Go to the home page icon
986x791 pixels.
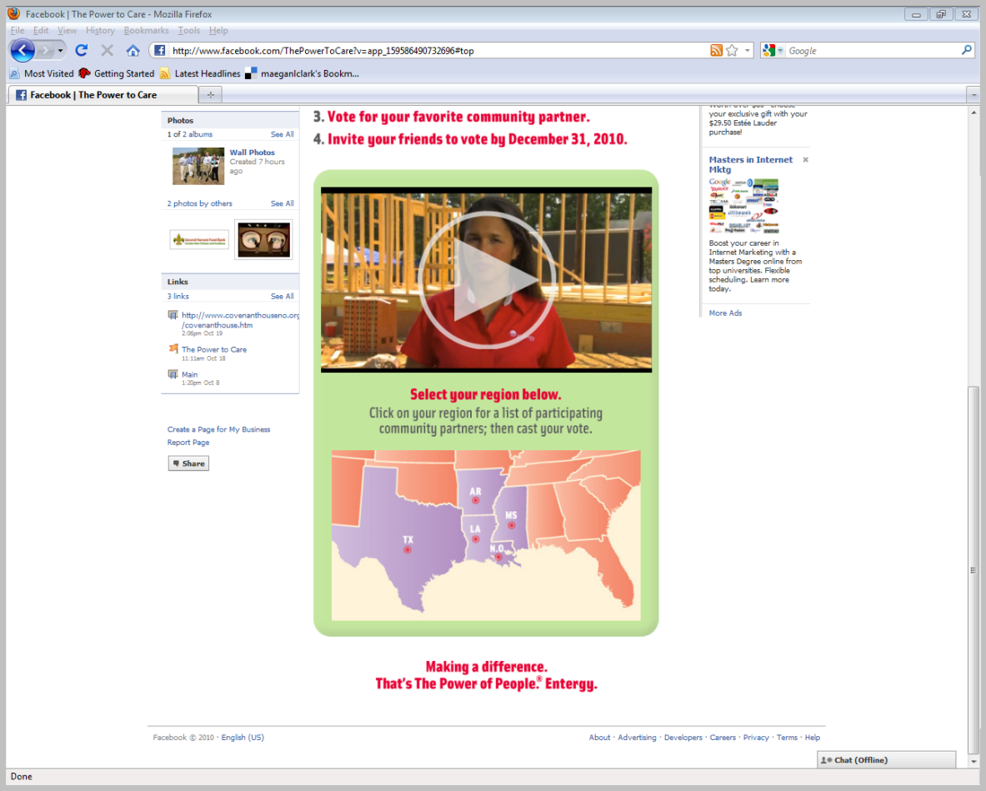133,50
